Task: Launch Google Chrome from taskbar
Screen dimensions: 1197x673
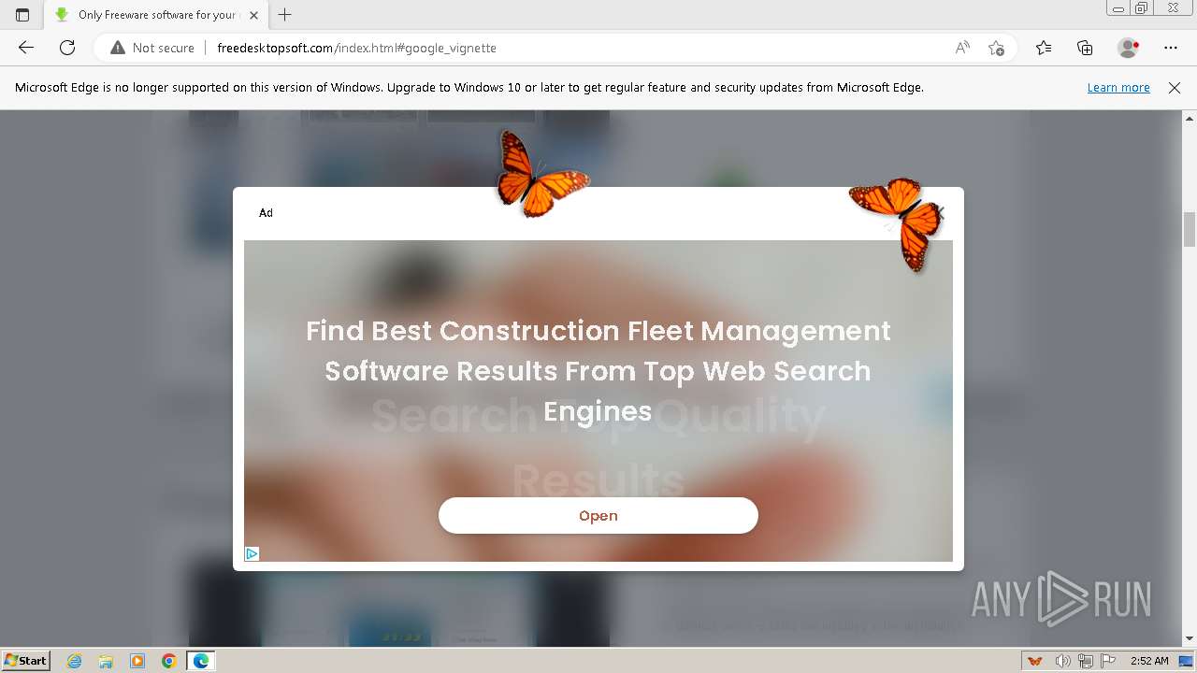Action: click(168, 661)
